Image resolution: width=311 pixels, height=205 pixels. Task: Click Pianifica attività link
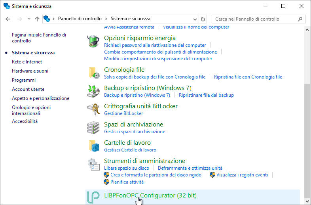pyautogui.click(x=127, y=182)
